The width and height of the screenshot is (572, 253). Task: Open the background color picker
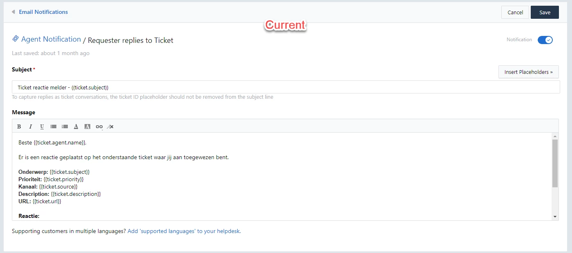click(87, 126)
